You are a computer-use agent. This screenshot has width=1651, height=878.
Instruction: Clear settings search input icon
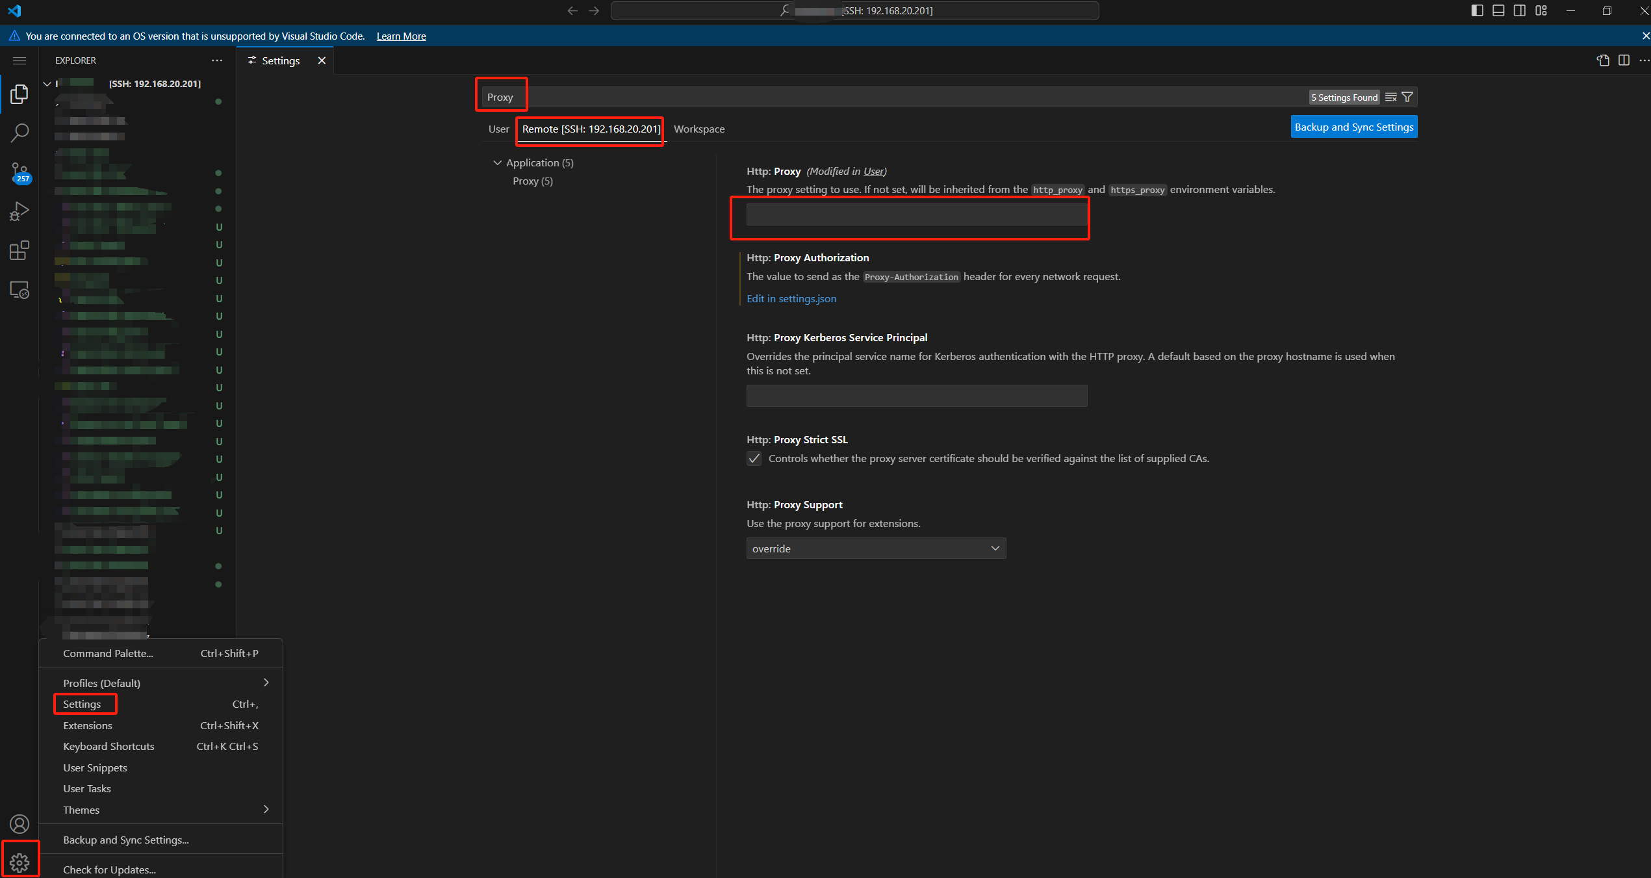tap(1390, 97)
